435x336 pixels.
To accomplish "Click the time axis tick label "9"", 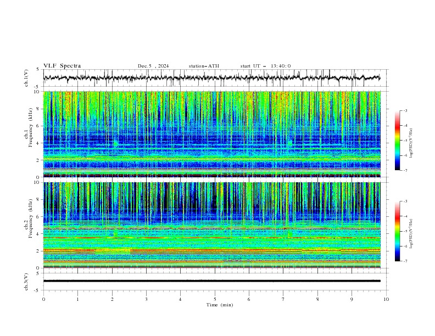I will 352,299.
